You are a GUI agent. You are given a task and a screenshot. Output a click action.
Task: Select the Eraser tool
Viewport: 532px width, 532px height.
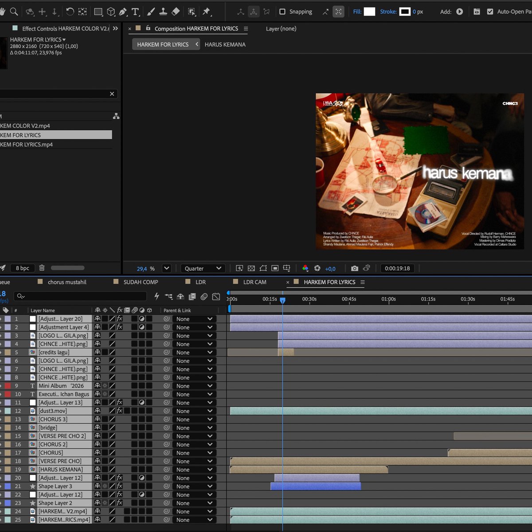[x=176, y=12]
